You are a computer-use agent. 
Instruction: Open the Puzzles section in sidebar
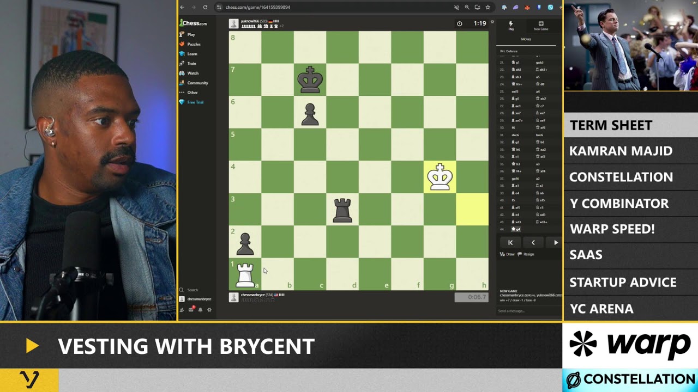point(194,44)
